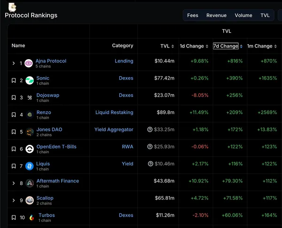Screen dimensions: 282x228
Task: Click the question mark icon beside $25.93m
Action: coord(150,147)
